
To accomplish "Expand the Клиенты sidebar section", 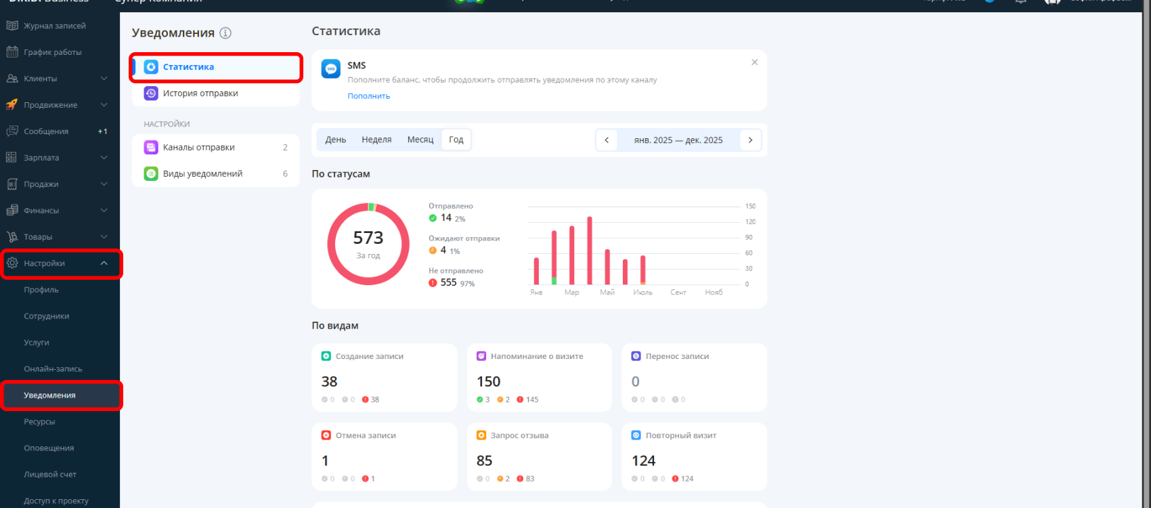I will point(104,79).
